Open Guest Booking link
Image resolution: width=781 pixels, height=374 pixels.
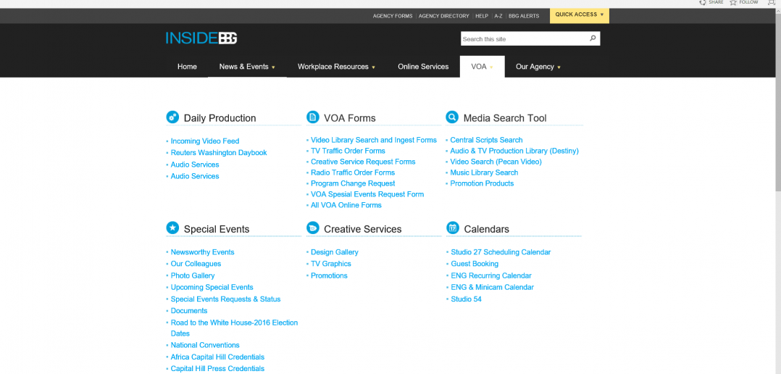(x=475, y=264)
